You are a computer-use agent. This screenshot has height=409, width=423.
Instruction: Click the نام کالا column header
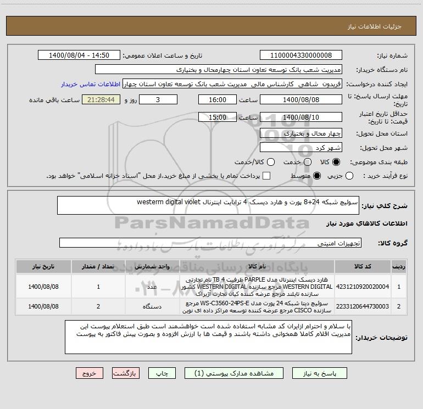257,267
